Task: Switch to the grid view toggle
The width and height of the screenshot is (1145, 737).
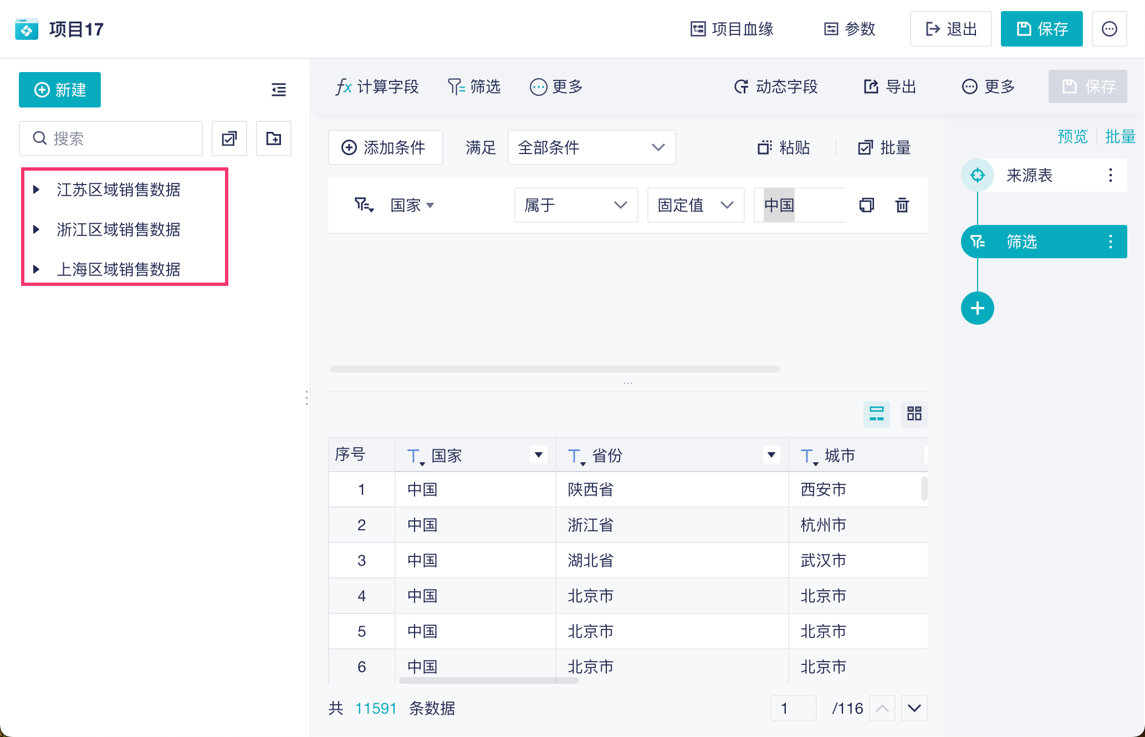Action: (914, 413)
